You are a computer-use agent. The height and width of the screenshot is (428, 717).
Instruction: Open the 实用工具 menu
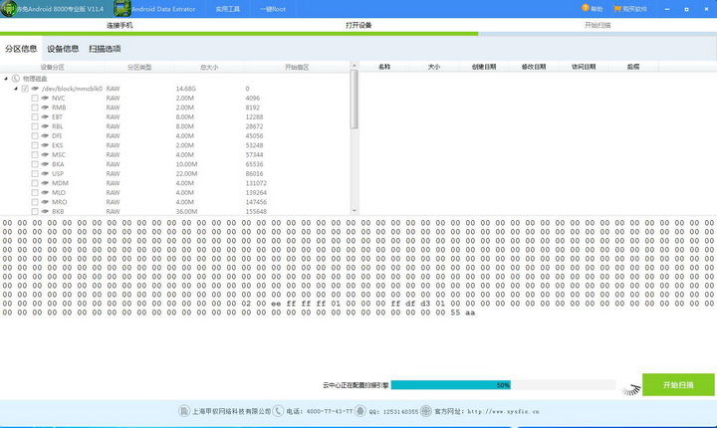point(227,9)
